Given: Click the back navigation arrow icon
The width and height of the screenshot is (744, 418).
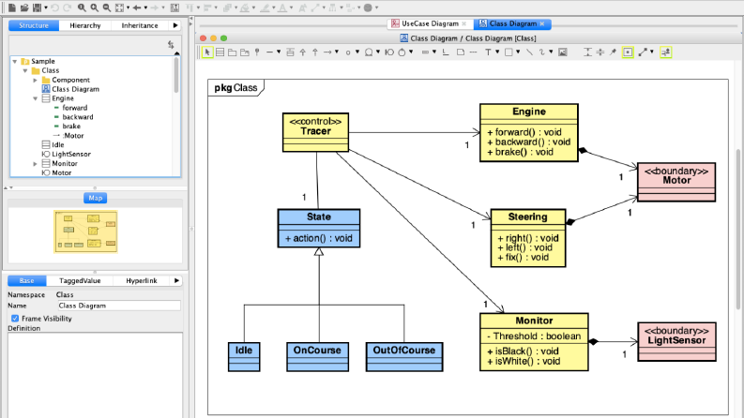Looking at the screenshot, I should pos(137,7).
